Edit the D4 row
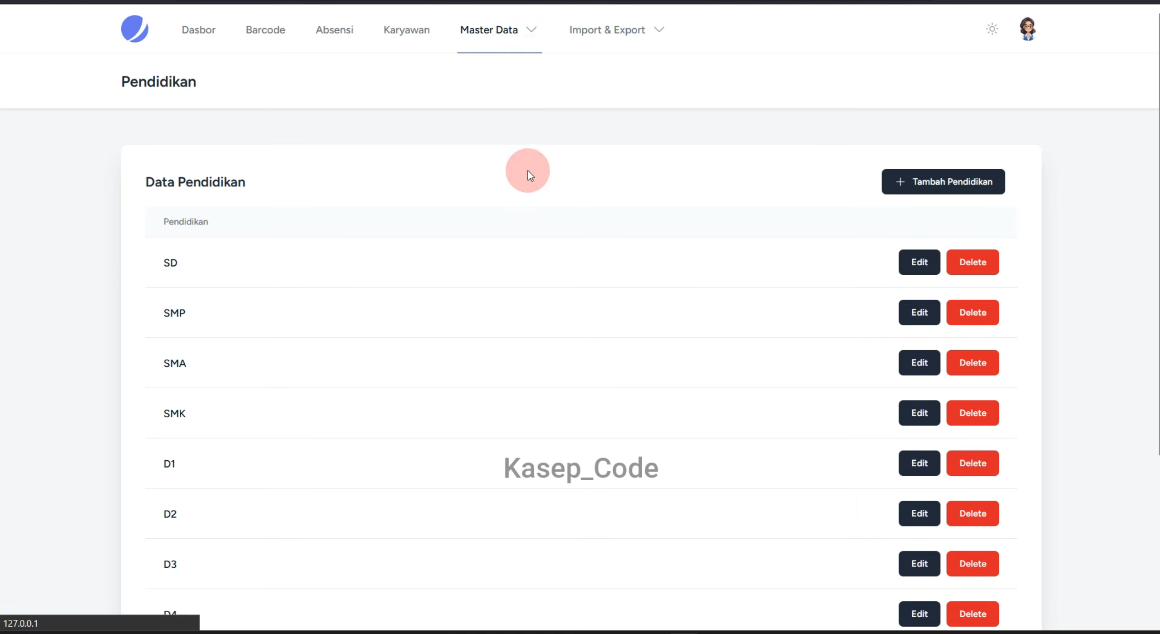 coord(919,614)
